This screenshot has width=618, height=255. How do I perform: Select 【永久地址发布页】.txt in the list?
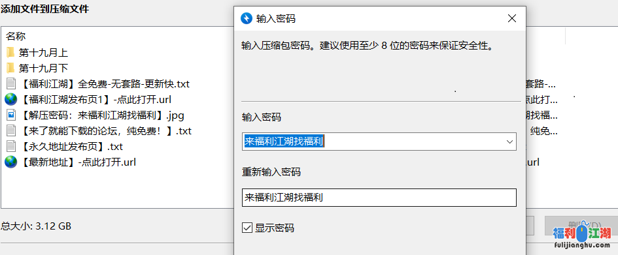(x=71, y=147)
